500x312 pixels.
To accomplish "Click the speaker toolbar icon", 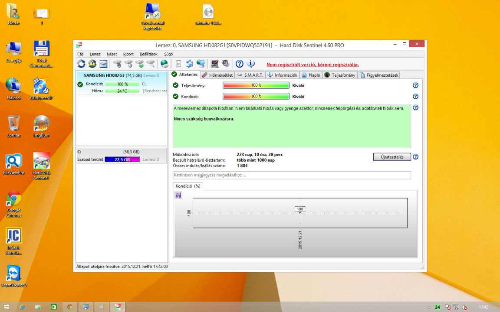I will pos(225,64).
